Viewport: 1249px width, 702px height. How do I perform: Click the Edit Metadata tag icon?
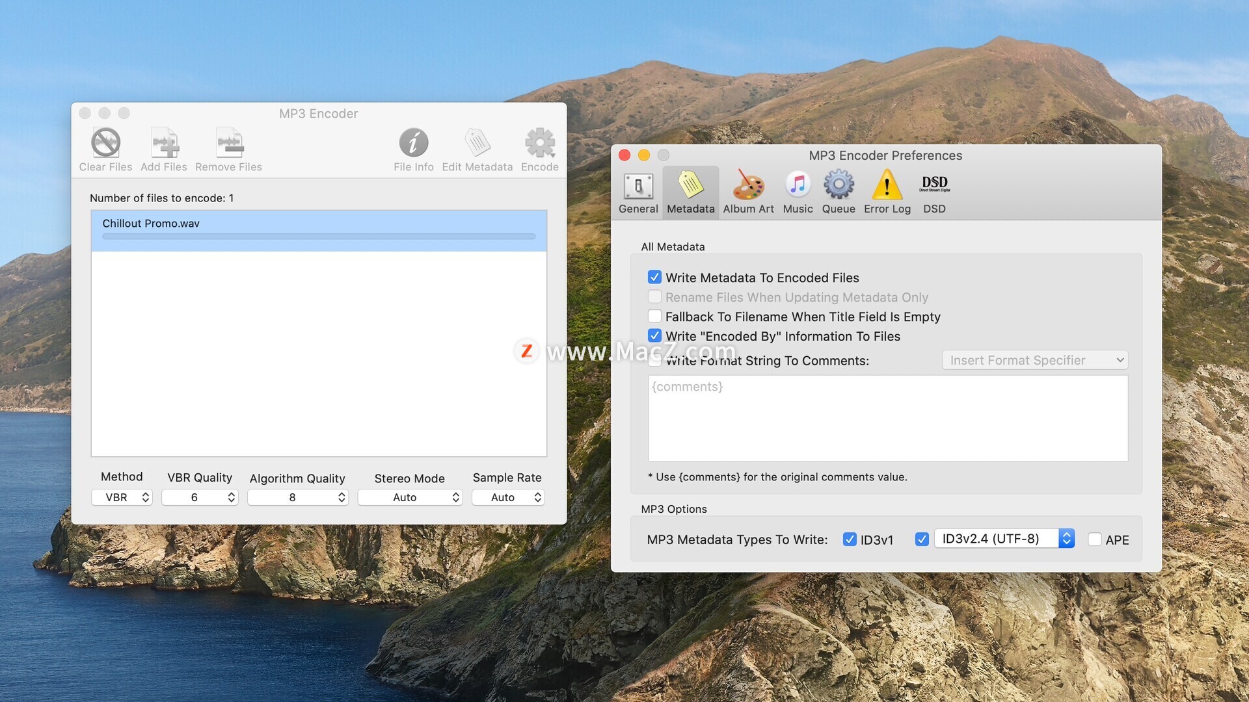point(477,143)
